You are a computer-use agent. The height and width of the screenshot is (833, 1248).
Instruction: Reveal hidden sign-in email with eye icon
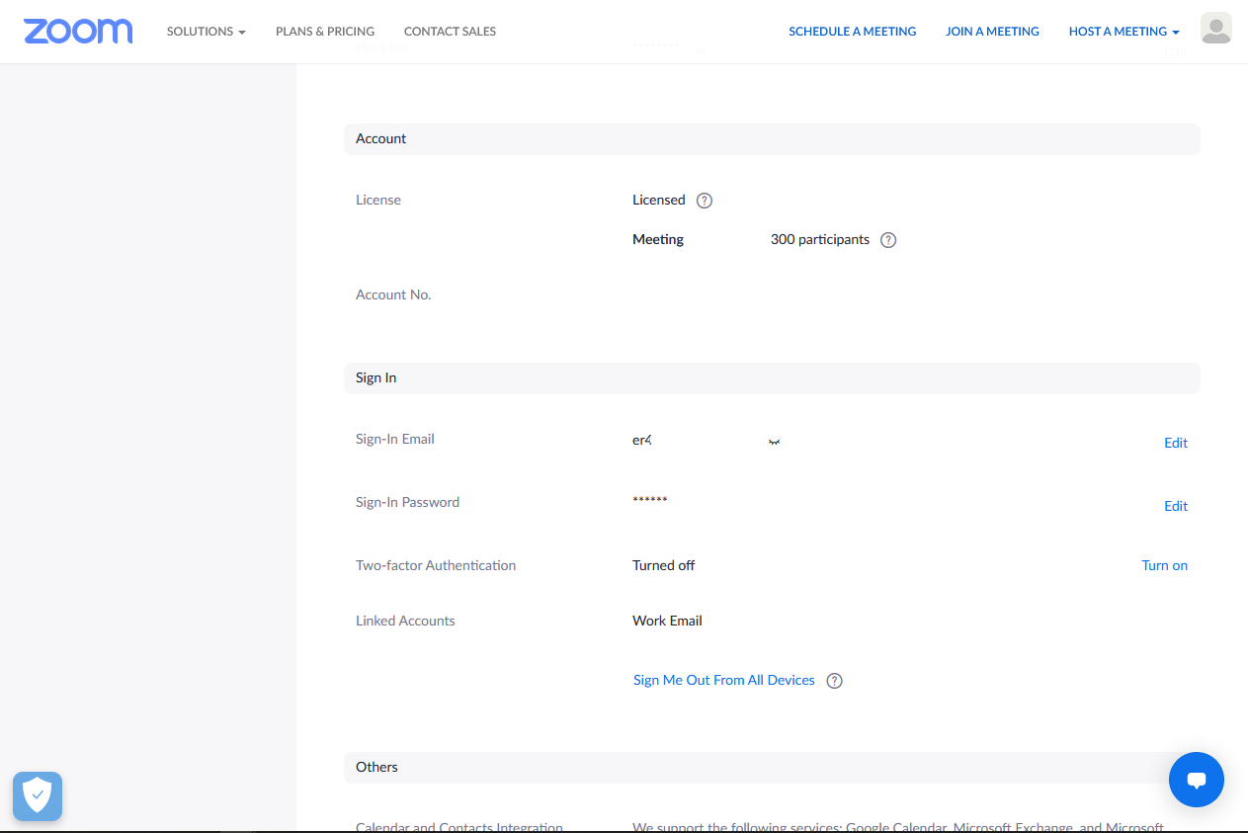pos(775,442)
